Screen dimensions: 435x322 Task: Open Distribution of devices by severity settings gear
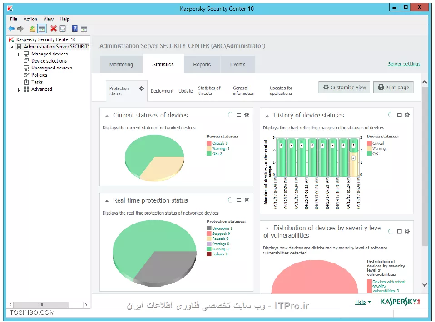[x=407, y=231]
